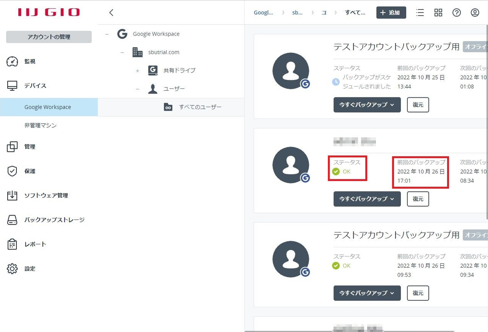Click avatar of the 09:53 backup card
The image size is (488, 332).
click(x=291, y=259)
